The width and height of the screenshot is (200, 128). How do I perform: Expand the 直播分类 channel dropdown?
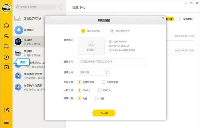(x=94, y=72)
